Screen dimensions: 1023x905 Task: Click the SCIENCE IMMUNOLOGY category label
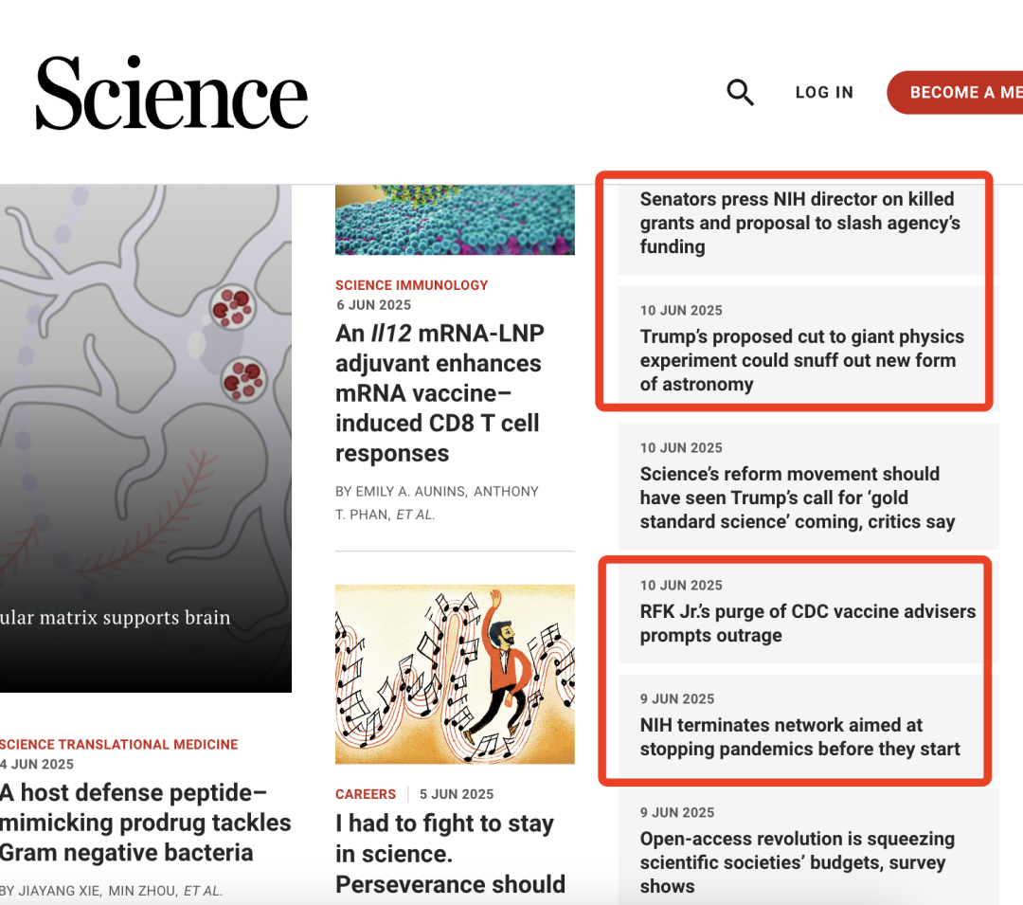[411, 284]
